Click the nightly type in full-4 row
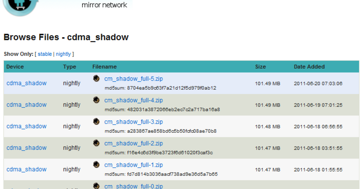 (x=72, y=105)
